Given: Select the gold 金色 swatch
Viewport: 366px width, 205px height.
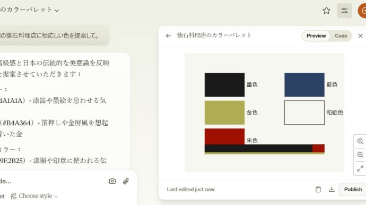Looking at the screenshot, I should (224, 113).
